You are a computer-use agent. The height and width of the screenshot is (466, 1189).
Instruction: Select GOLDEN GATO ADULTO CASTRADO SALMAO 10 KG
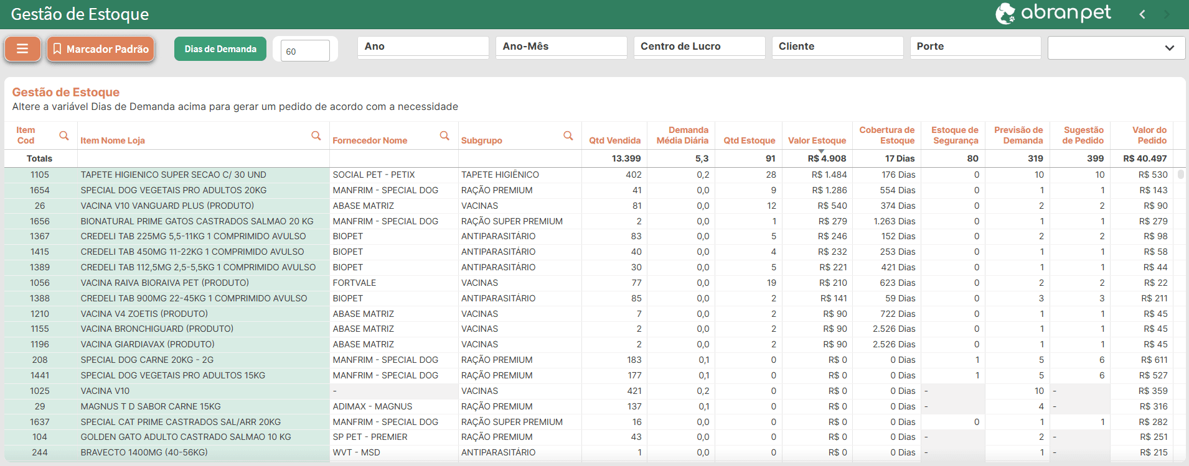[x=186, y=437]
